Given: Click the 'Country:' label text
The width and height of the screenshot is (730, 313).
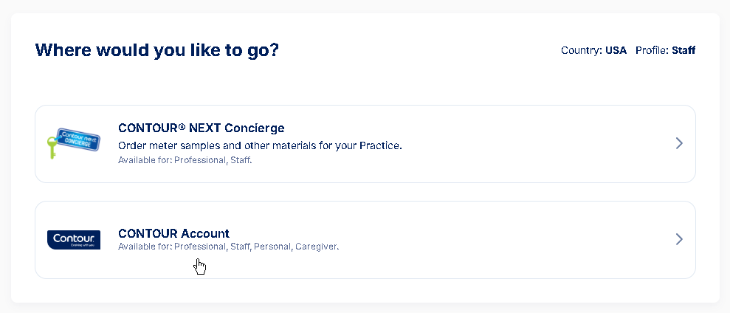Looking at the screenshot, I should click(582, 50).
